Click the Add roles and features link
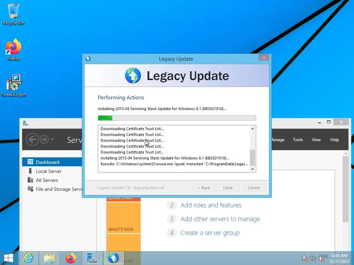 (211, 205)
